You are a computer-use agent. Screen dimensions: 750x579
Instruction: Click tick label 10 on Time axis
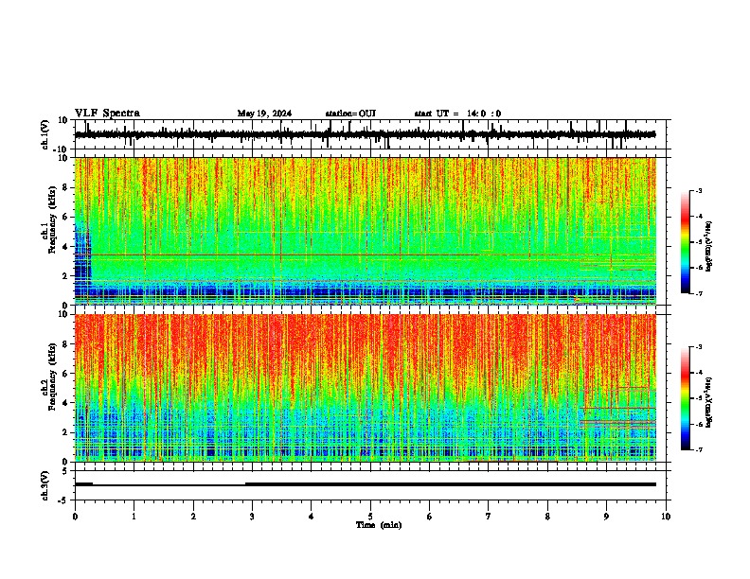[x=666, y=517]
